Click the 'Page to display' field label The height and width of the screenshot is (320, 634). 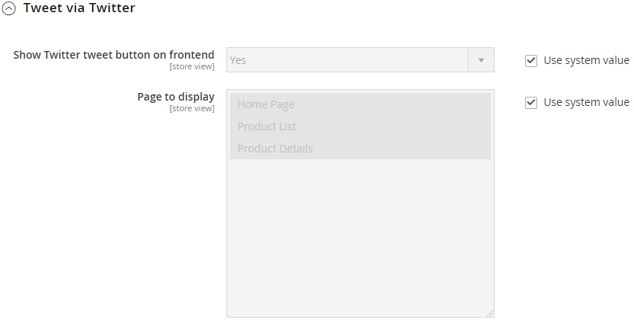(x=175, y=97)
